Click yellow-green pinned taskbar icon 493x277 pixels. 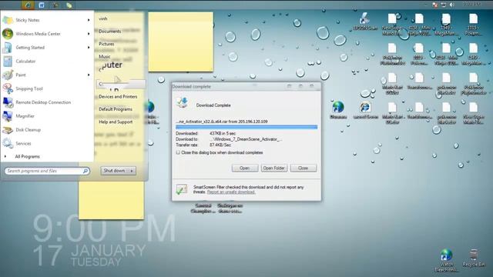(69, 5)
